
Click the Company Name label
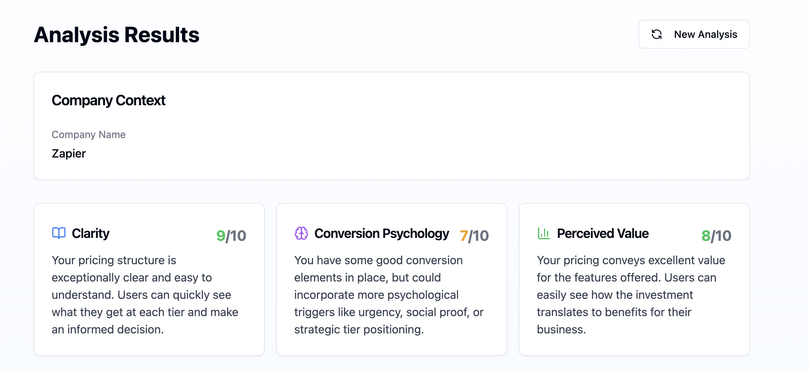coord(89,134)
